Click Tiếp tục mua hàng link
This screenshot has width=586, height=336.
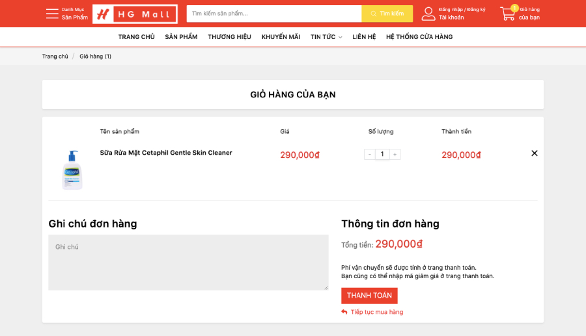pyautogui.click(x=377, y=312)
